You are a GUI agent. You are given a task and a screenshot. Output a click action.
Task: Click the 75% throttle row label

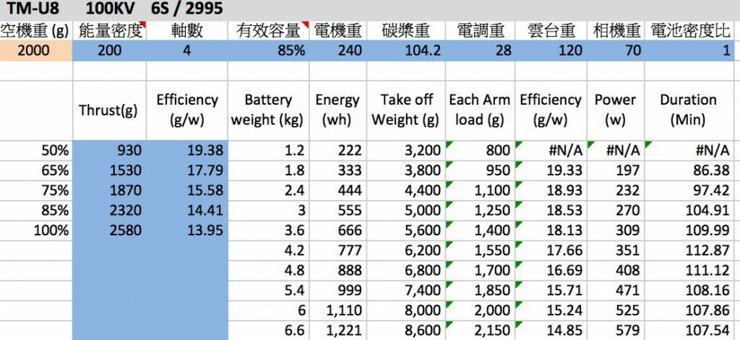click(36, 191)
